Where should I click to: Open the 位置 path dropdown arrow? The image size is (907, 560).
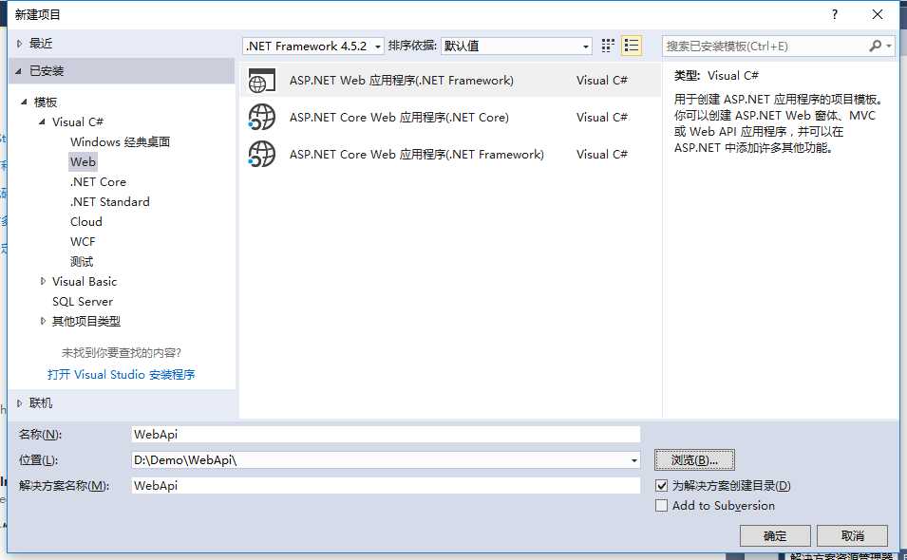tap(634, 460)
